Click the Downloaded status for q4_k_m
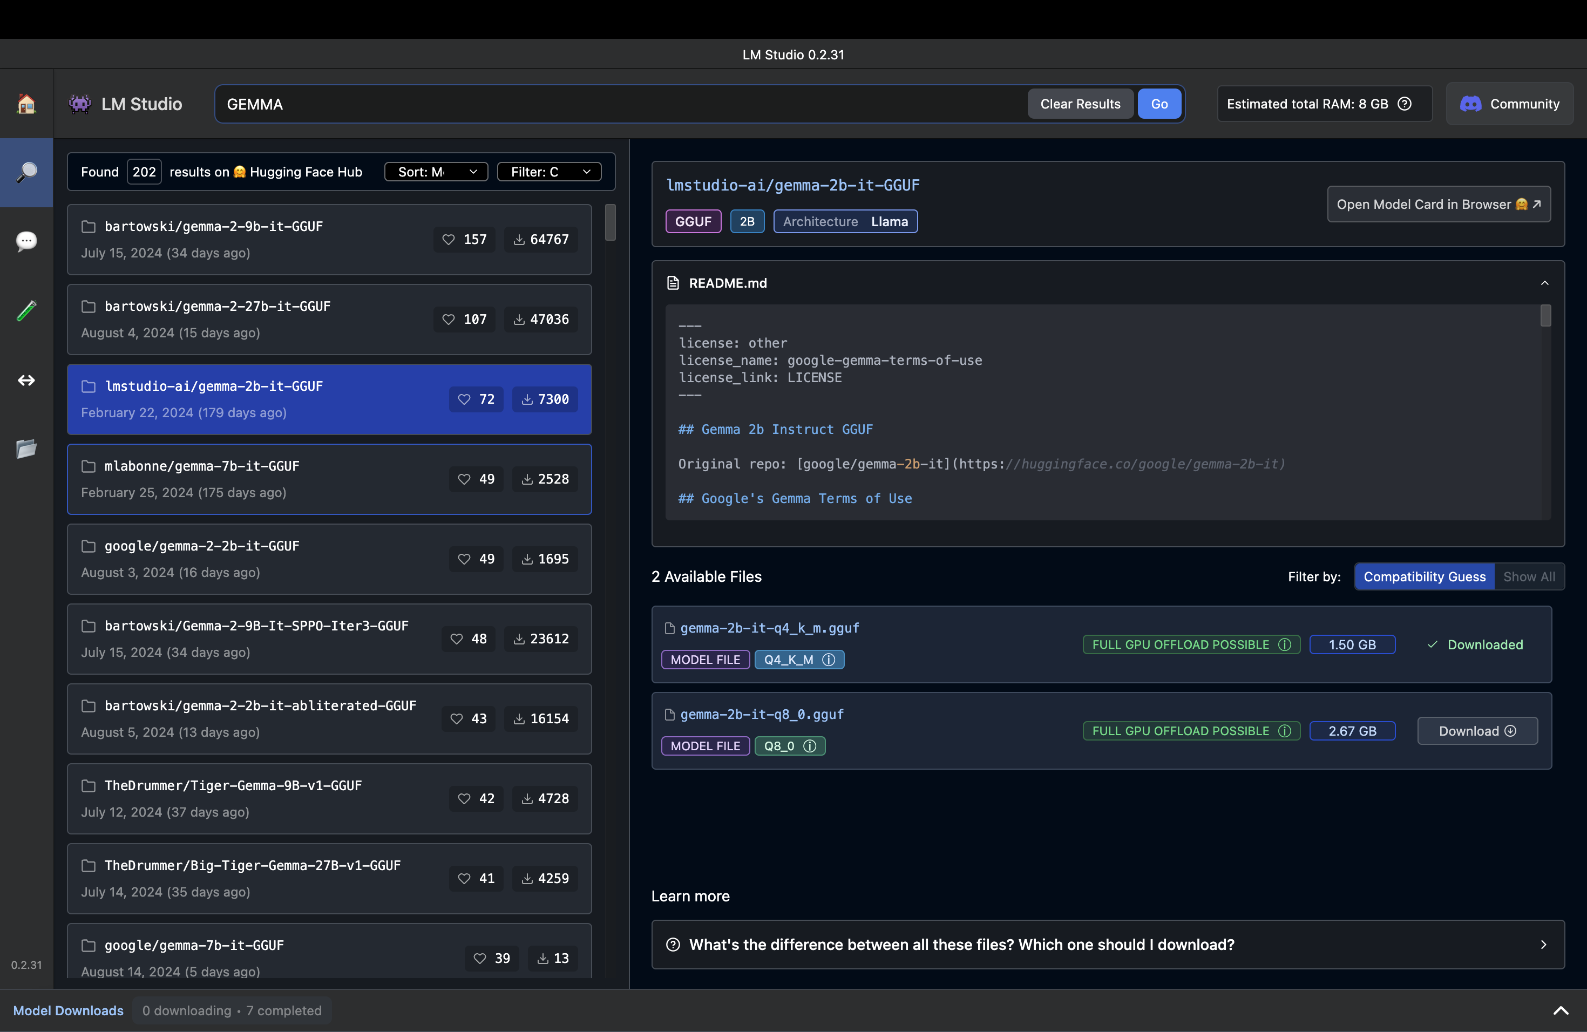The height and width of the screenshot is (1032, 1587). click(1474, 644)
